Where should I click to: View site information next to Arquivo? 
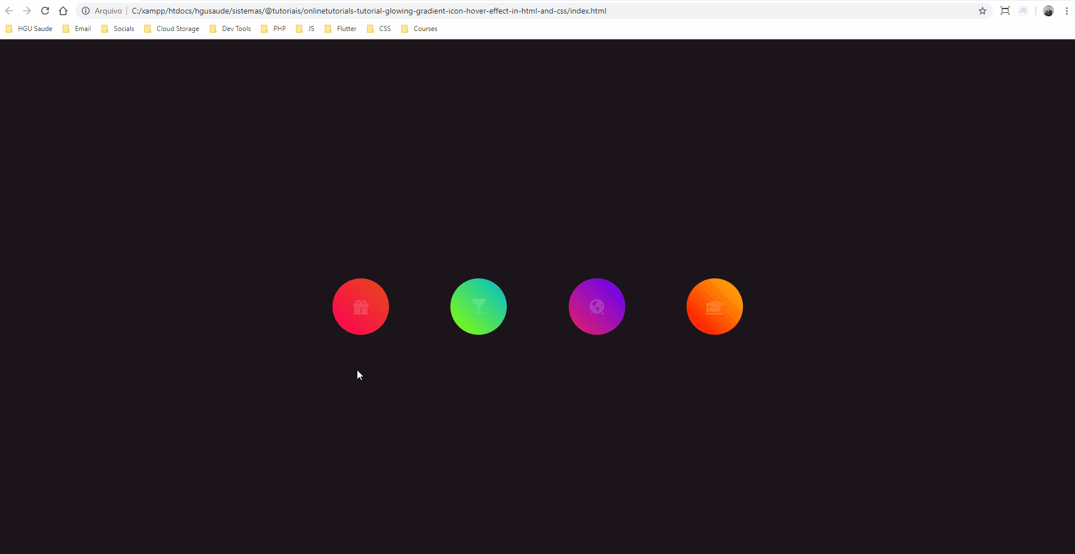[86, 11]
